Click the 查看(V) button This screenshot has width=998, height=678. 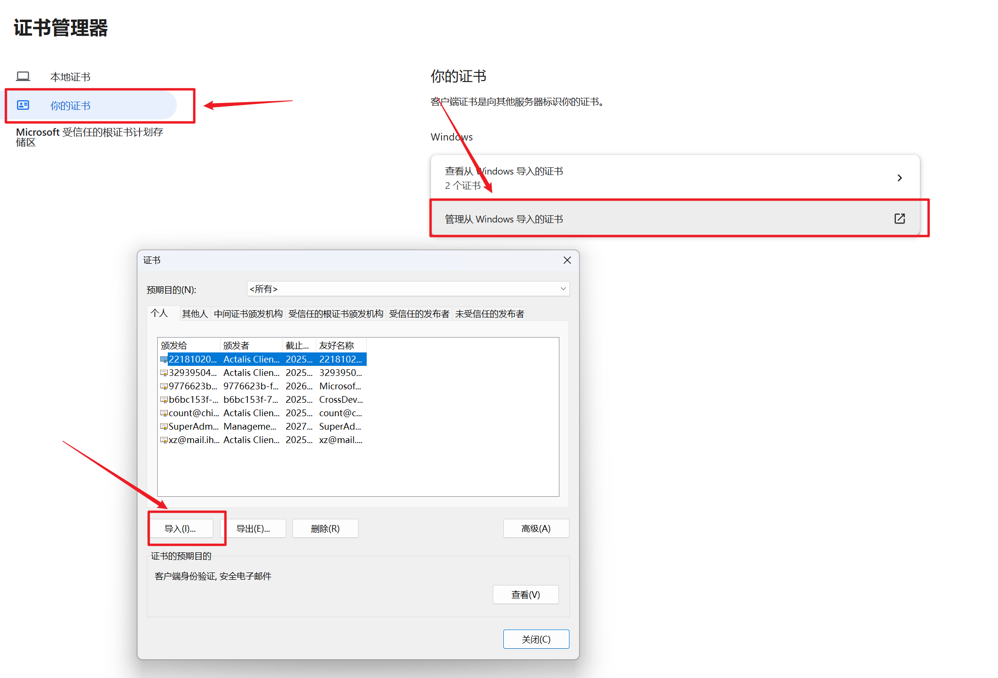tap(525, 595)
